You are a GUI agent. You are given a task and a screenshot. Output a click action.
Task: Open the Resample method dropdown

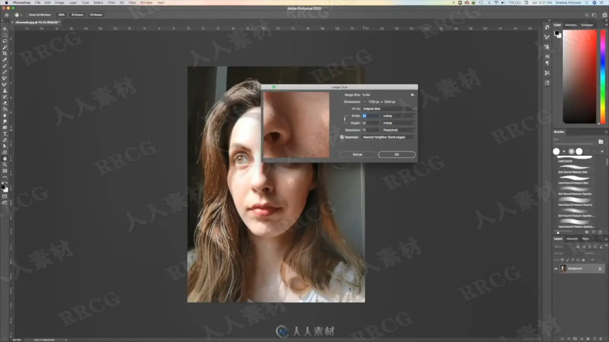click(x=389, y=137)
